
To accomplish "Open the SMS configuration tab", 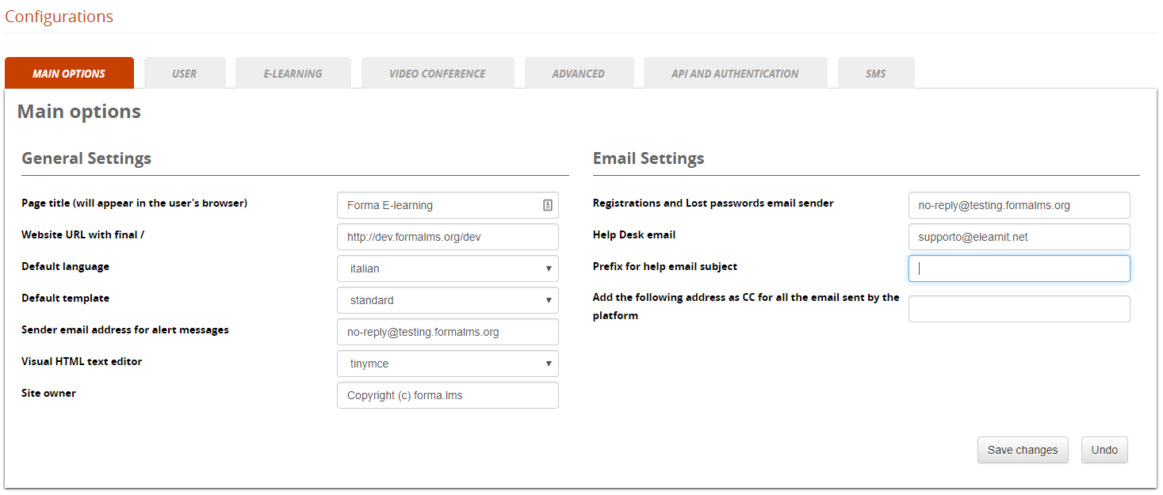I will (x=875, y=73).
